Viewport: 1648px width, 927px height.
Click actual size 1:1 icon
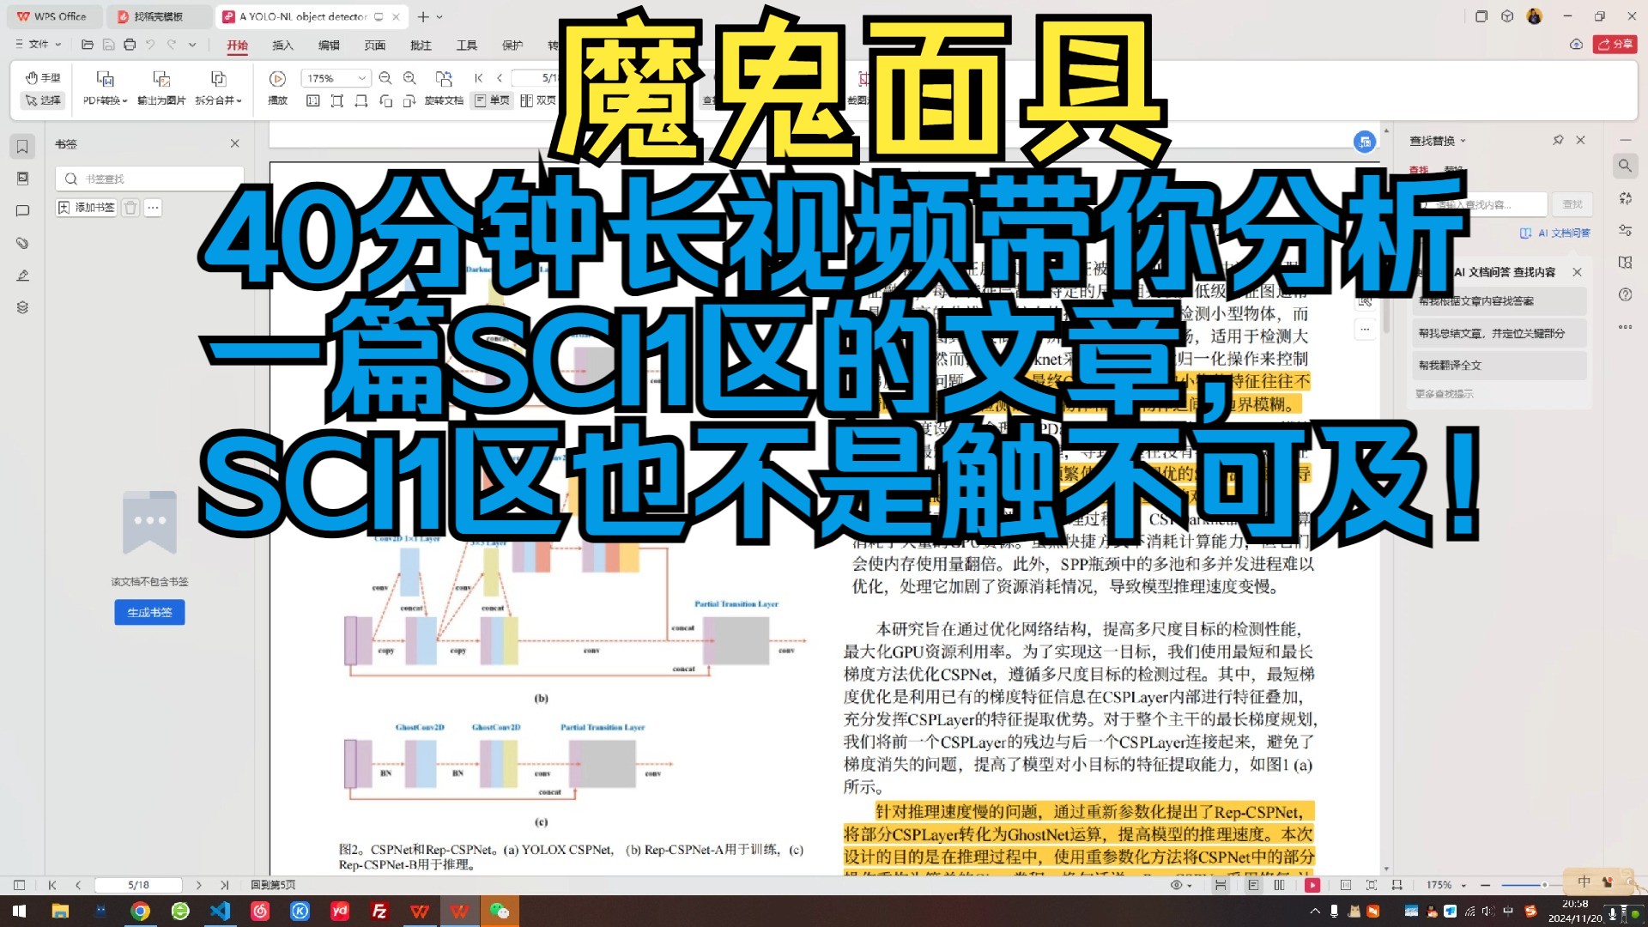(313, 101)
